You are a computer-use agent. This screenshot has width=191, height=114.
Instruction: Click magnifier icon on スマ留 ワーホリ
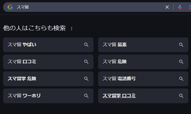[x=86, y=96]
